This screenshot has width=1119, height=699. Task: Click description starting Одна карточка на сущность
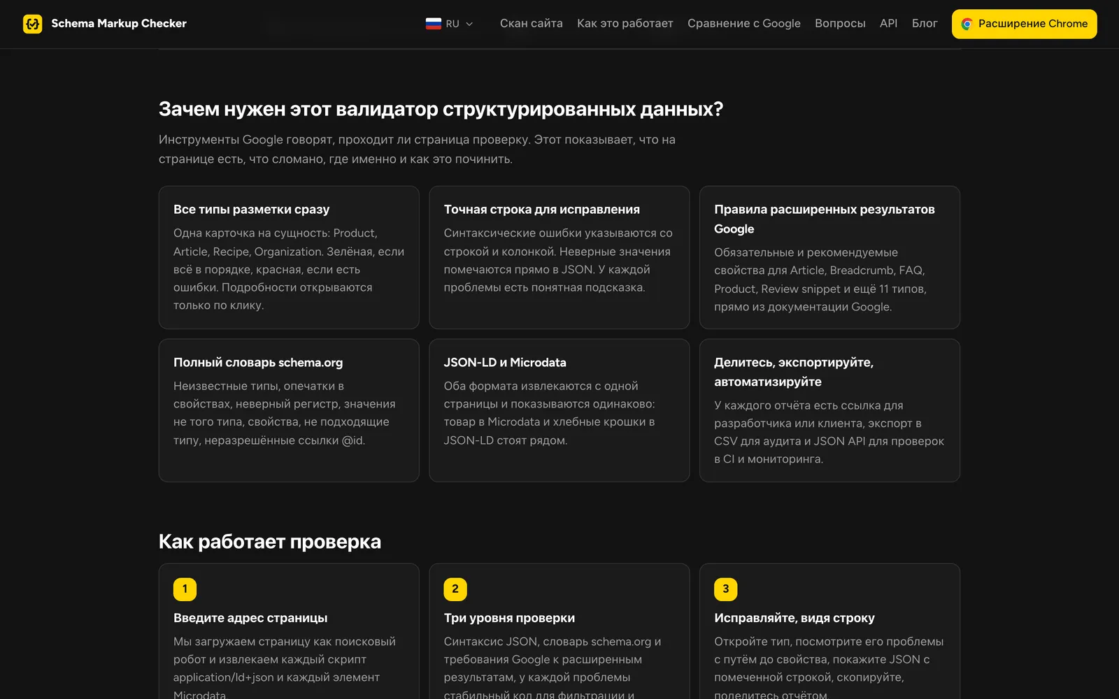point(289,269)
